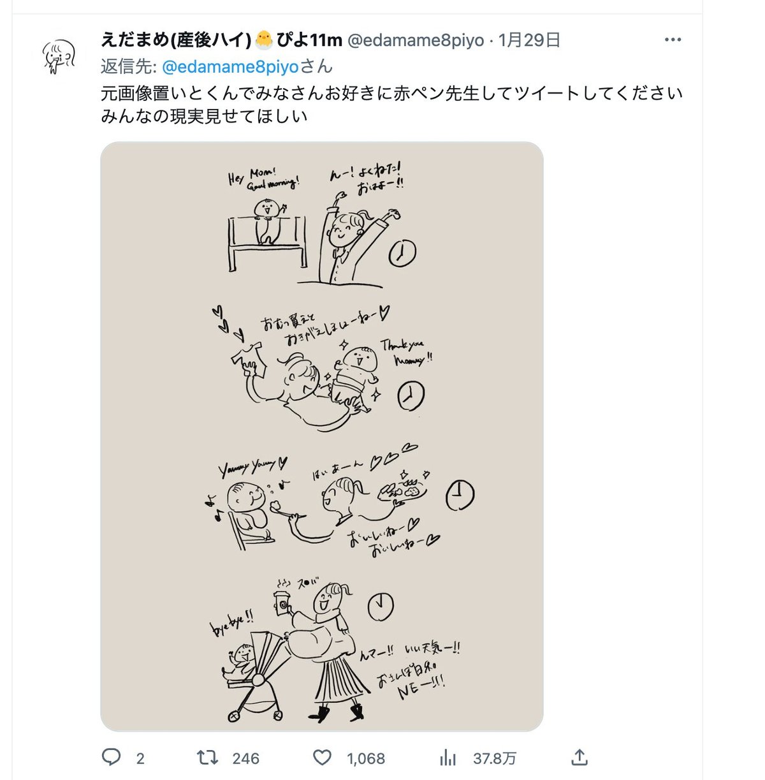
Task: Click the retweet count 246
Action: pyautogui.click(x=245, y=758)
